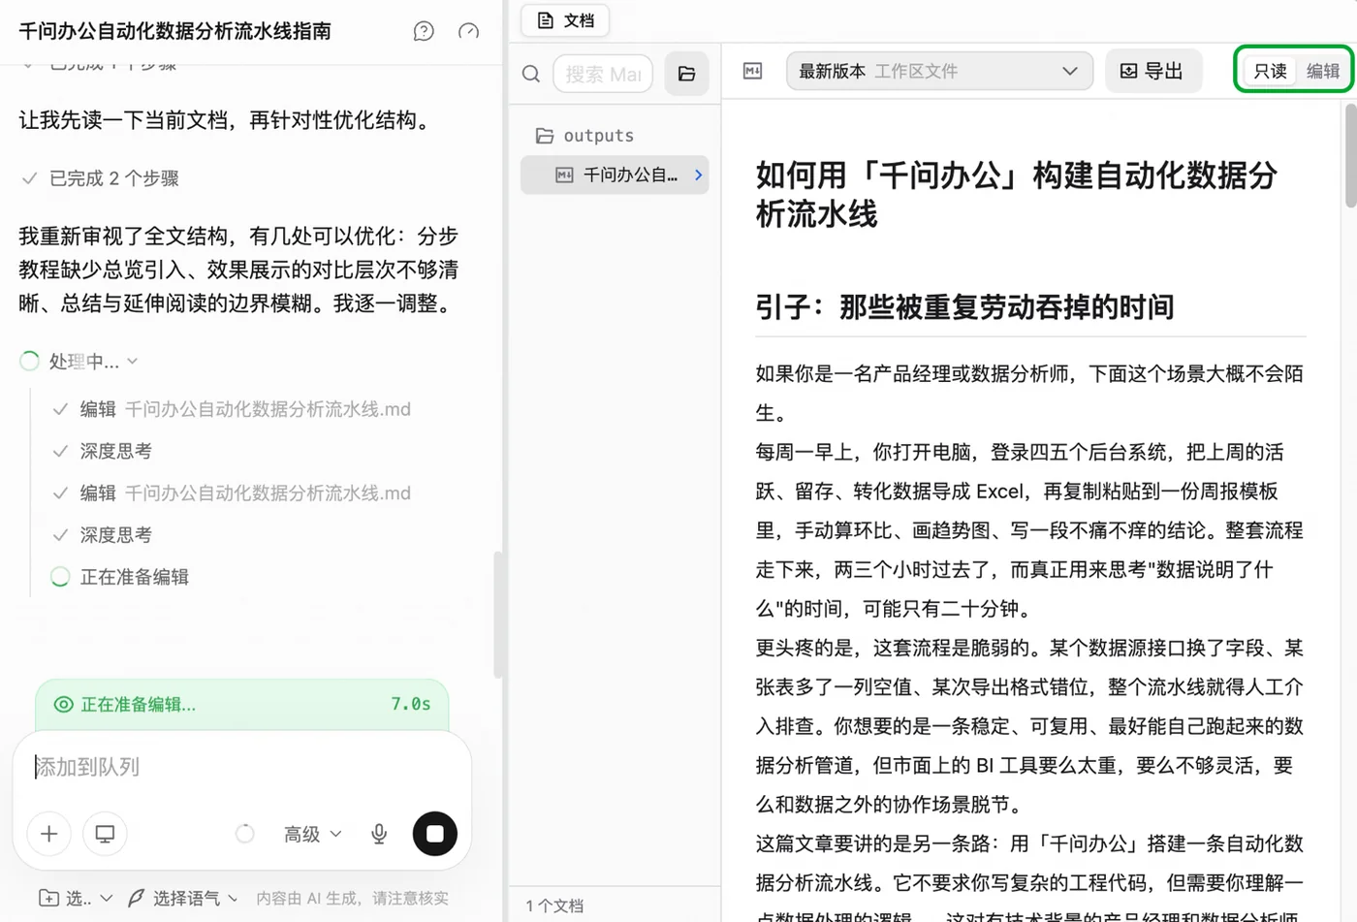Click the 1 个文档 count label

click(554, 906)
